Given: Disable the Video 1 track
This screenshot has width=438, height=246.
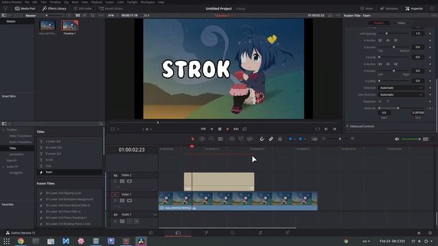Looking at the screenshot, I should (x=129, y=200).
